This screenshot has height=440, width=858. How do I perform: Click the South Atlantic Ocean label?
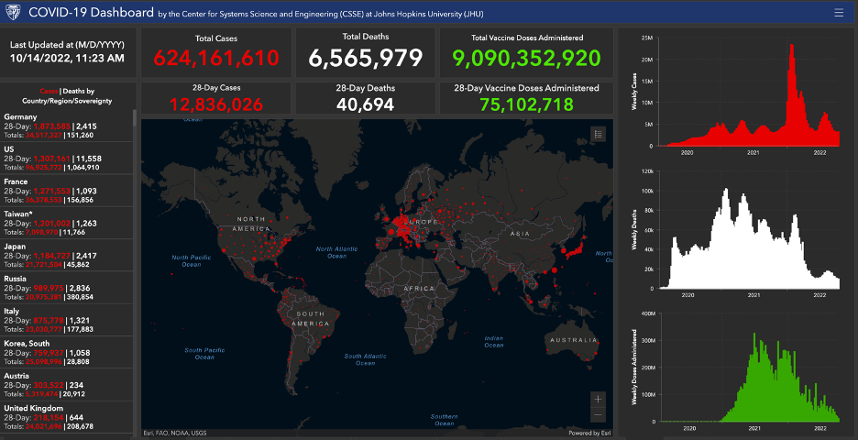coord(365,359)
